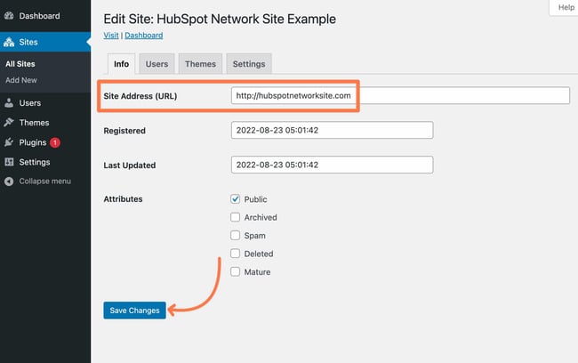Click the Save Changes button
The width and height of the screenshot is (578, 363).
pos(134,311)
